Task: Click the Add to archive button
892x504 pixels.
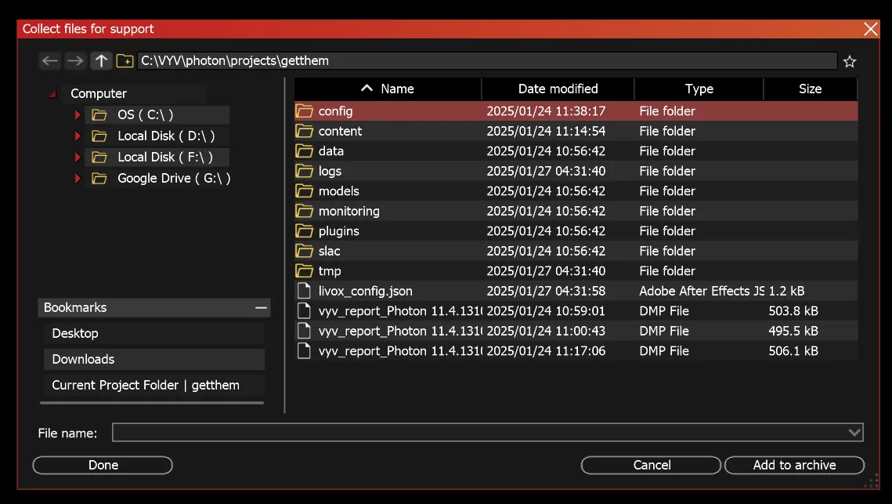Action: [794, 465]
